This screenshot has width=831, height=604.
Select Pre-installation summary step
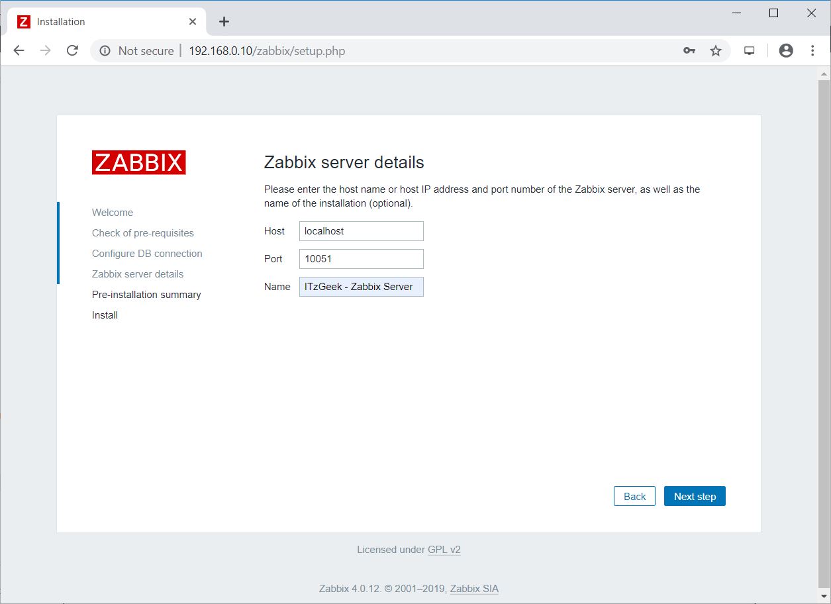[146, 295]
